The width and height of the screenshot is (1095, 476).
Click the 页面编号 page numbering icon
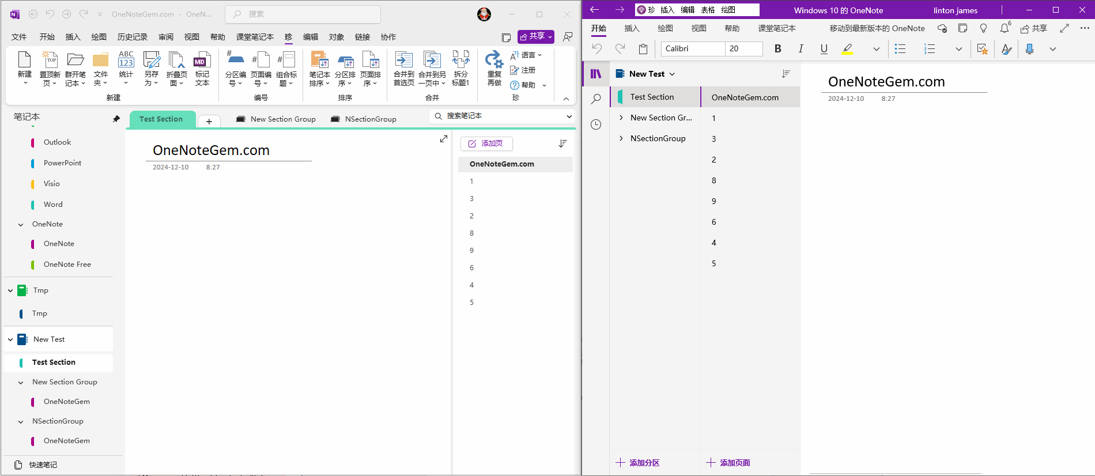tap(261, 60)
